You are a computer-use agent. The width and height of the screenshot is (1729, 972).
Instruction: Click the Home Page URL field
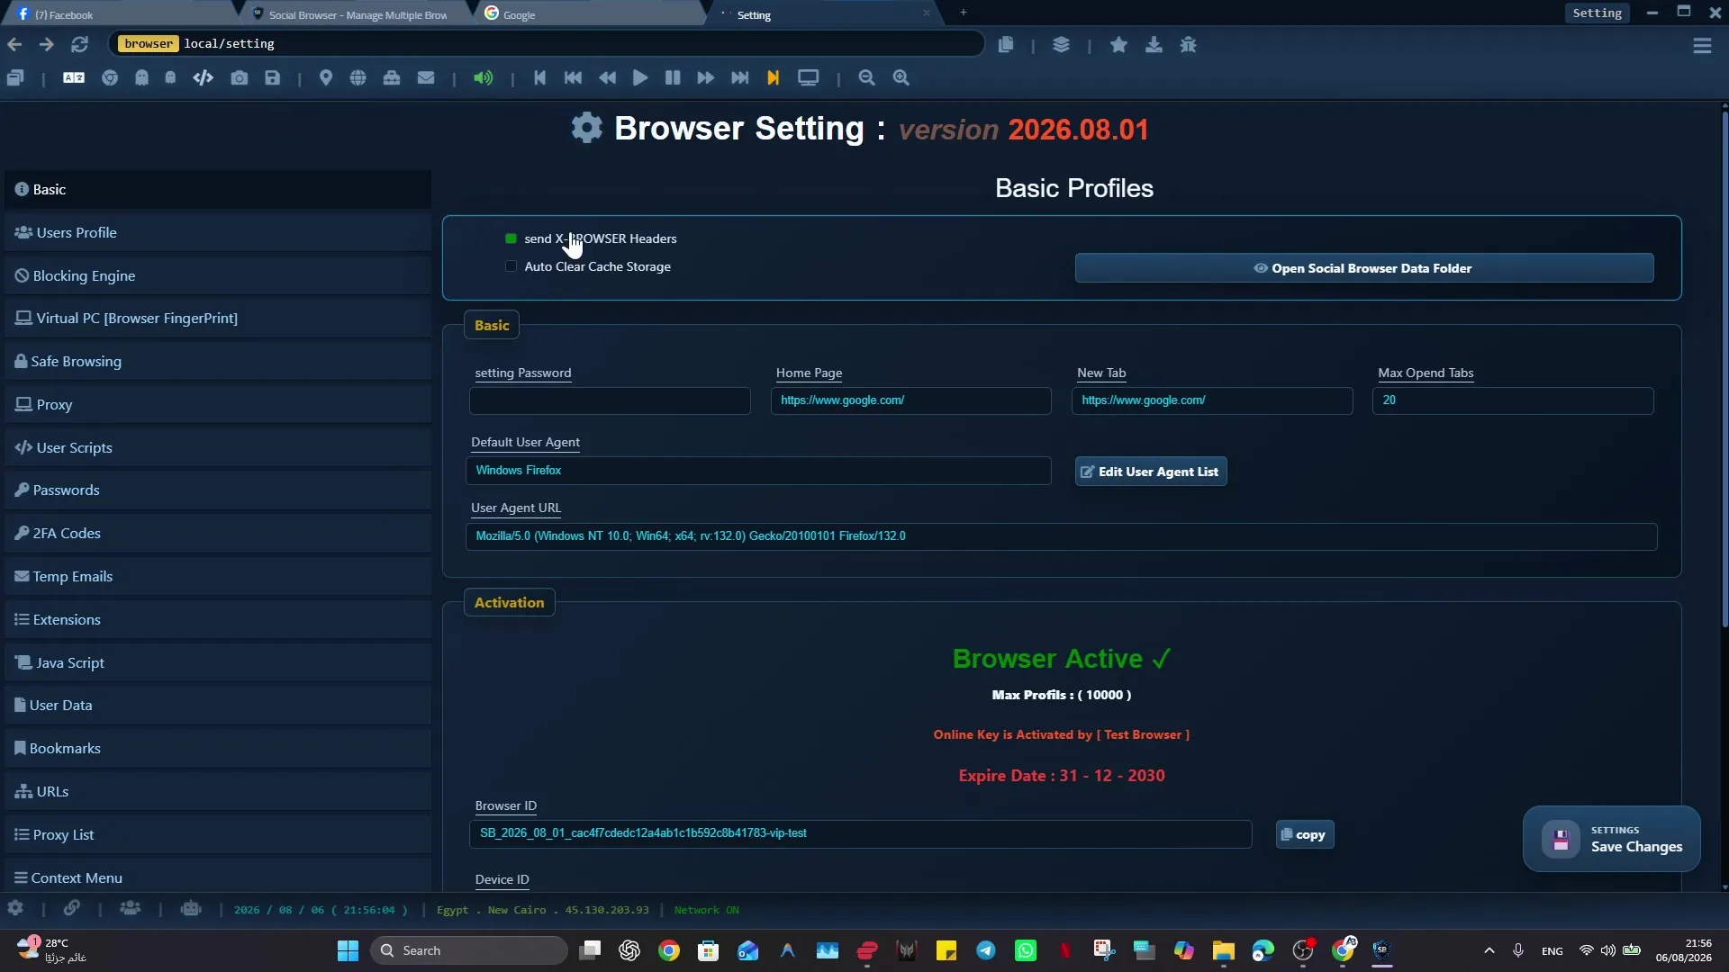click(910, 400)
